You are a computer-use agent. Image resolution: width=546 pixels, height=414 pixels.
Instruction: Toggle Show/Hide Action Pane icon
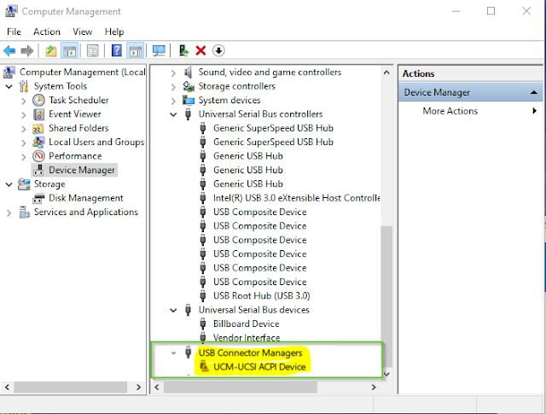(x=135, y=51)
